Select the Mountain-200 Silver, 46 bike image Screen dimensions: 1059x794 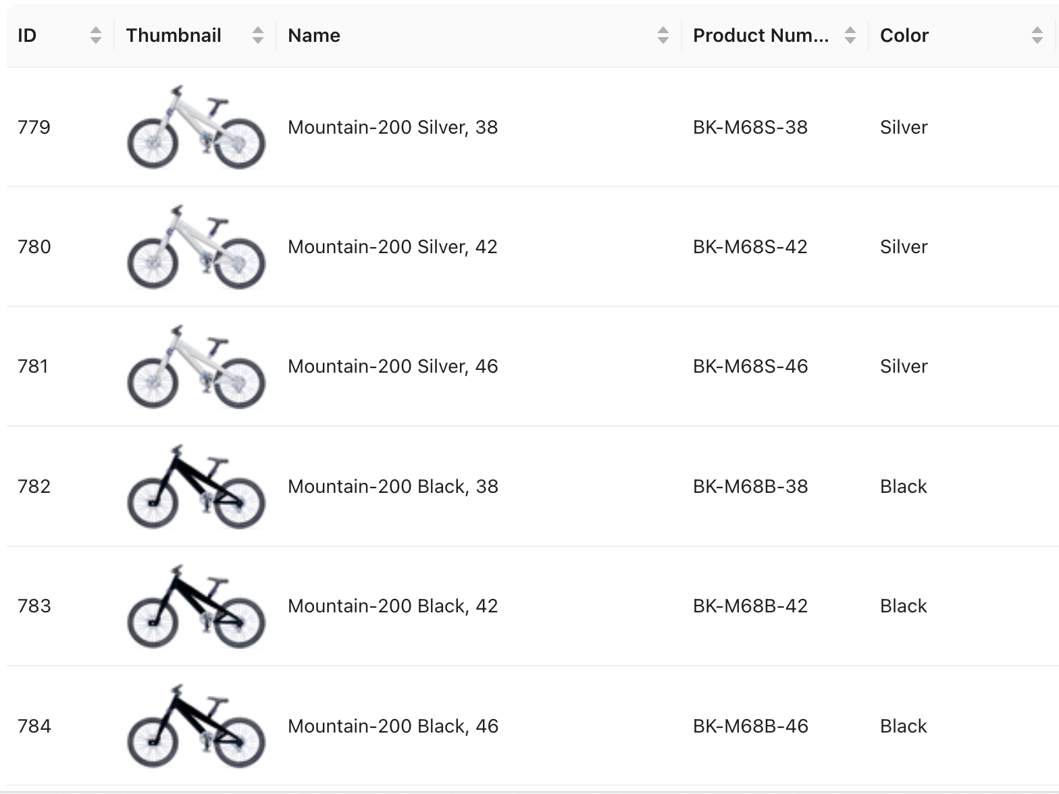click(x=196, y=367)
